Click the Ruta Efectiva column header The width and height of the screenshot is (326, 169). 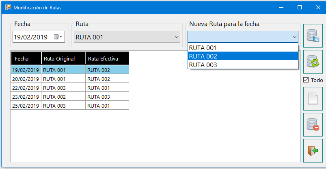click(x=107, y=58)
